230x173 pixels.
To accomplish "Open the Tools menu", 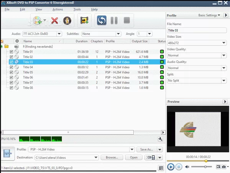I will pos(77,9).
